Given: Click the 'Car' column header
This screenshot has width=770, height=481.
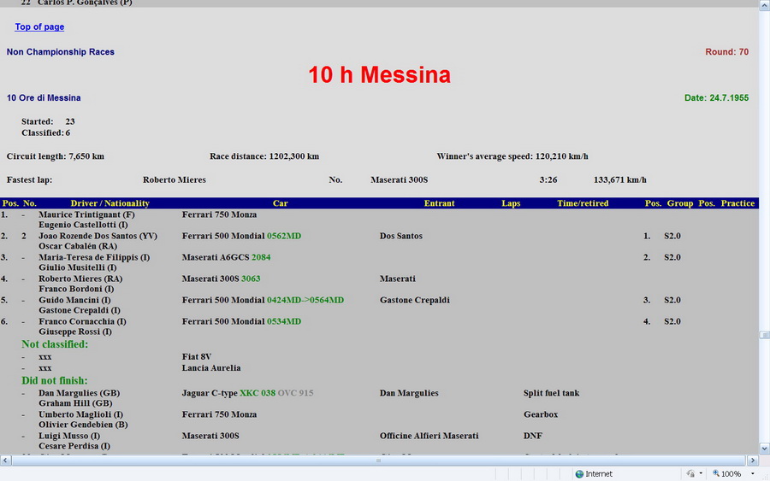Looking at the screenshot, I should pyautogui.click(x=281, y=203).
